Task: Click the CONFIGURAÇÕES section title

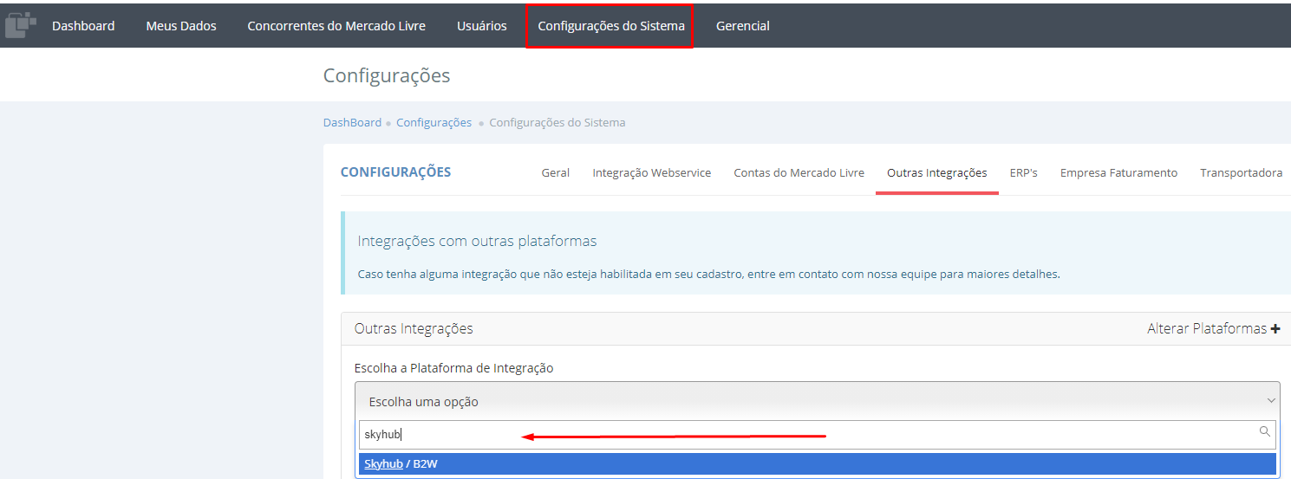Action: (395, 172)
